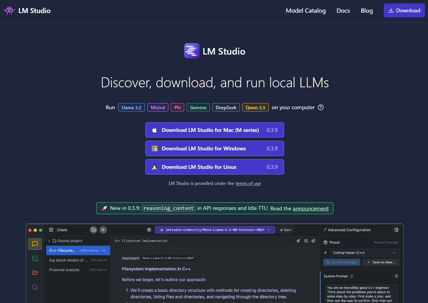
Task: Click the help question mark icon
Action: pos(321,107)
